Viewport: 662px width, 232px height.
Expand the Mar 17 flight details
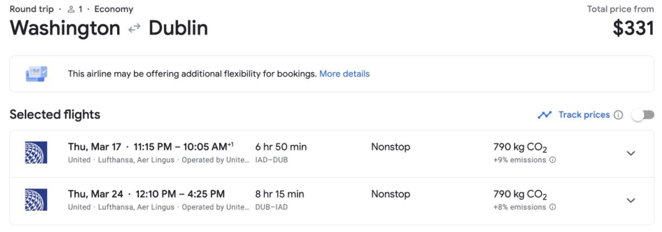(x=630, y=153)
